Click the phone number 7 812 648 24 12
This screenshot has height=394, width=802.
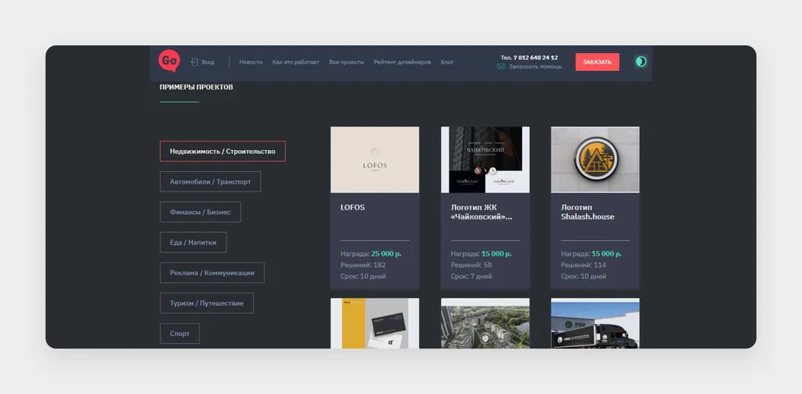[536, 58]
